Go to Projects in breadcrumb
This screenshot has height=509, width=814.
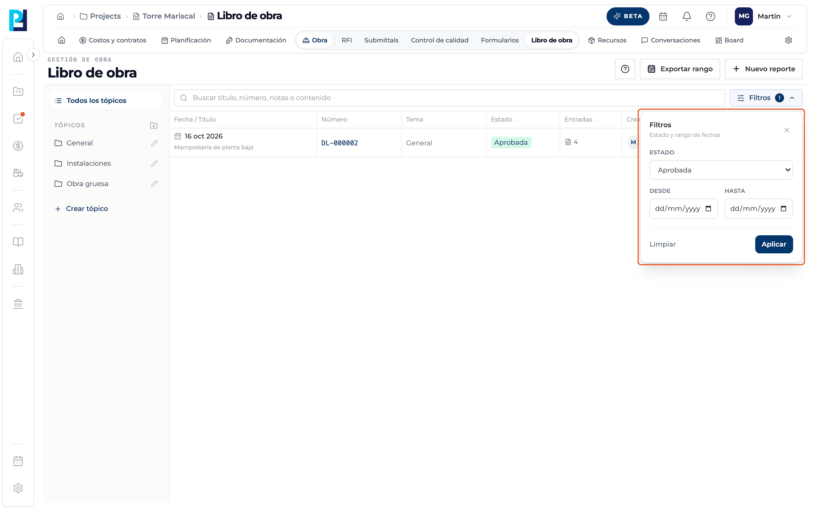coord(100,16)
